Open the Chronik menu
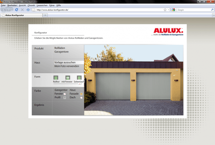 pos(31,5)
